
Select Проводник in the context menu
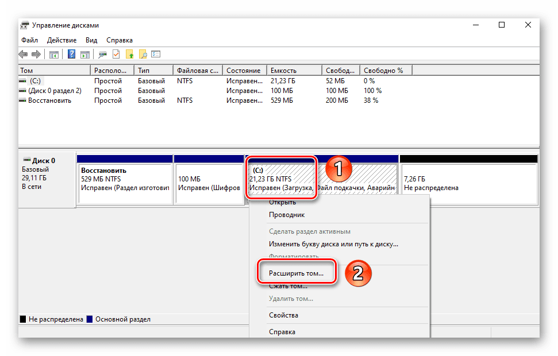[287, 215]
